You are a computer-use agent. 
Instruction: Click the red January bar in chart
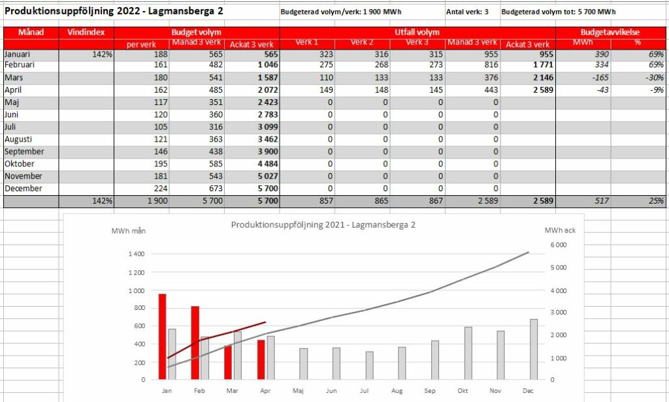coord(162,336)
